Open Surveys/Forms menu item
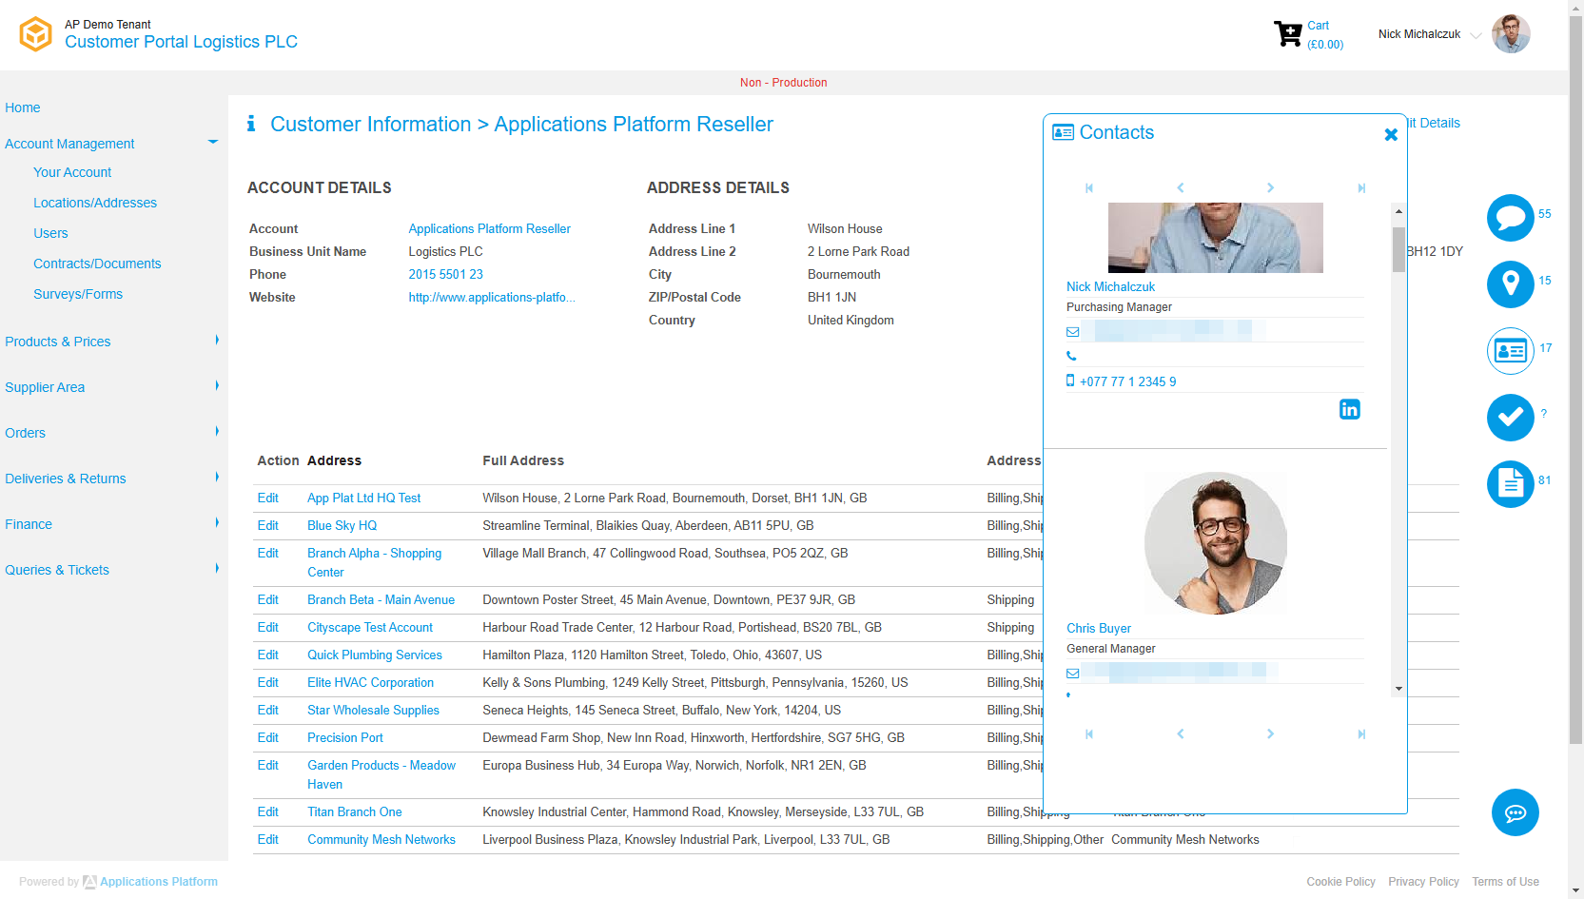The height and width of the screenshot is (899, 1584). point(78,294)
